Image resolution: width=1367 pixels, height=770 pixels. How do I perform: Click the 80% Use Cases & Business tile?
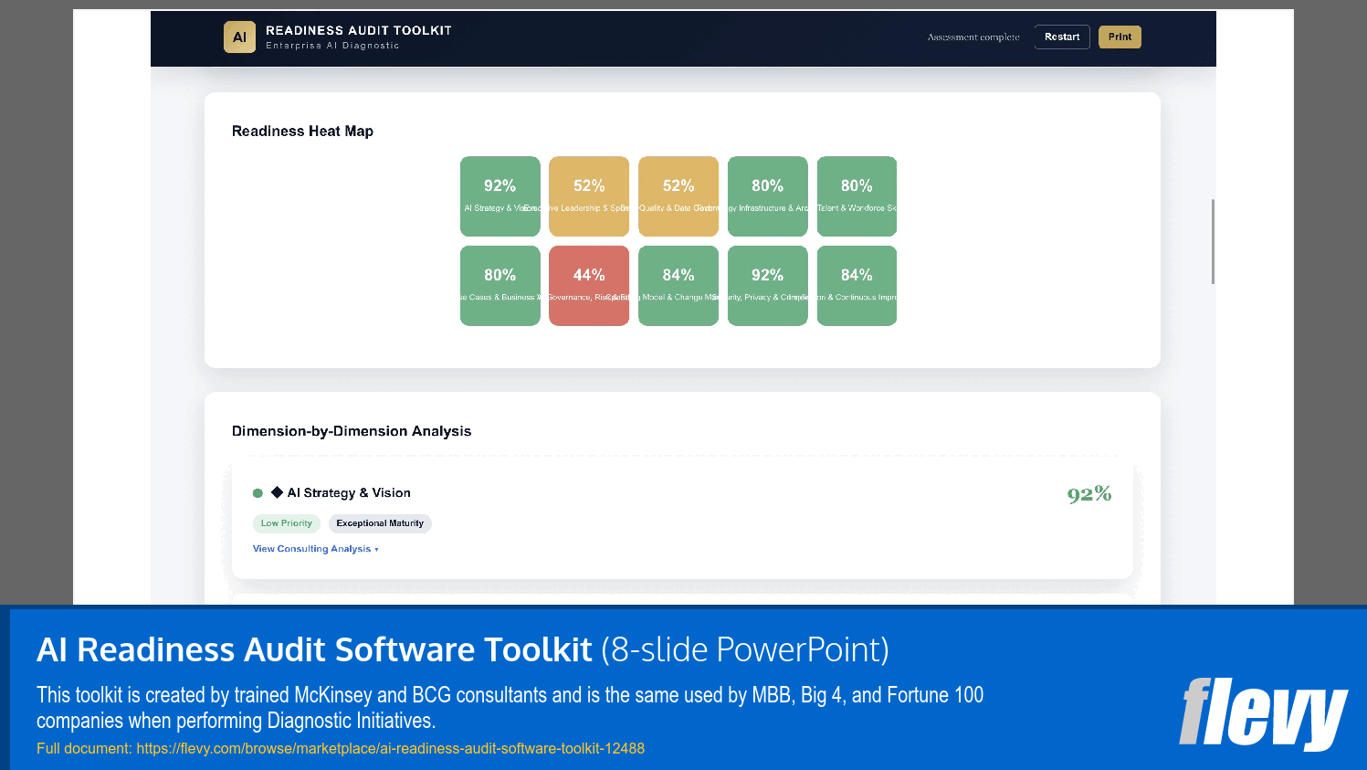(x=500, y=286)
